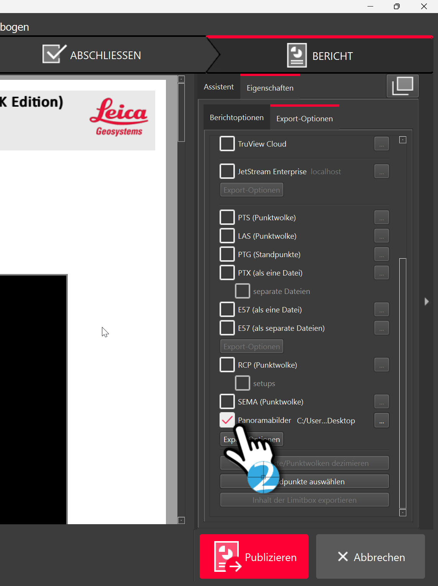Click options list scroll-down arrow

403,513
